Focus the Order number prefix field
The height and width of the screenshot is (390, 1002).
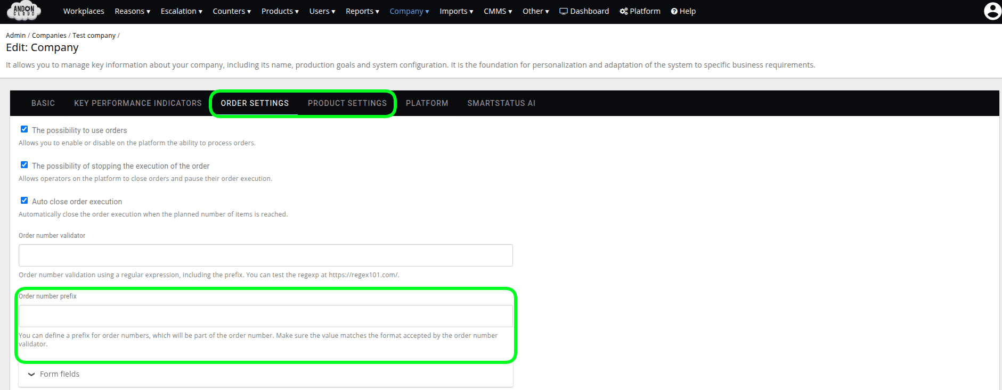tap(265, 316)
